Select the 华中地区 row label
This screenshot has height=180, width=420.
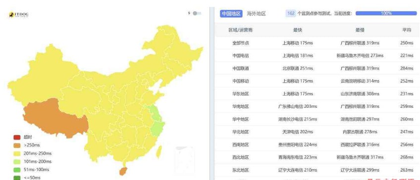241,119
